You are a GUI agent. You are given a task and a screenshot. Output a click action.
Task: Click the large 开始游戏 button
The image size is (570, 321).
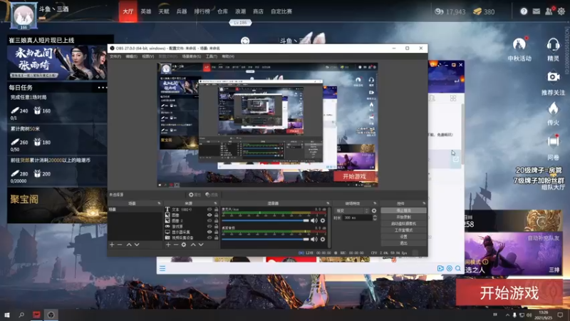509,292
